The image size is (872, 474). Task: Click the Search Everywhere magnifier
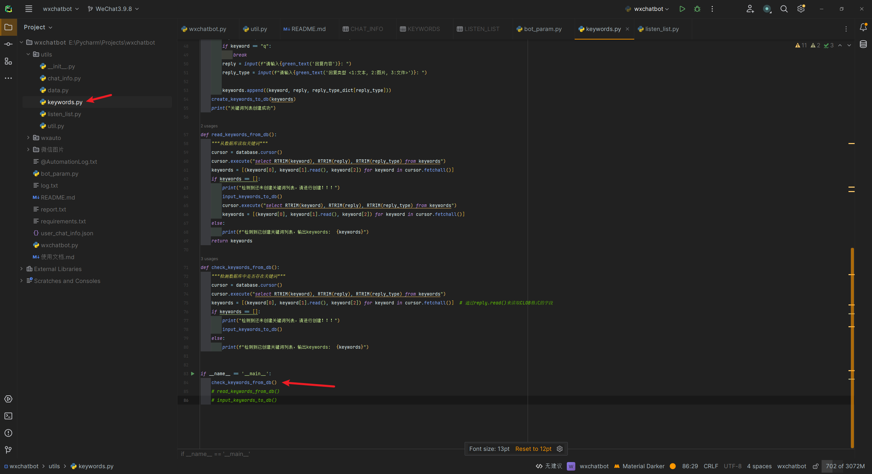tap(784, 9)
